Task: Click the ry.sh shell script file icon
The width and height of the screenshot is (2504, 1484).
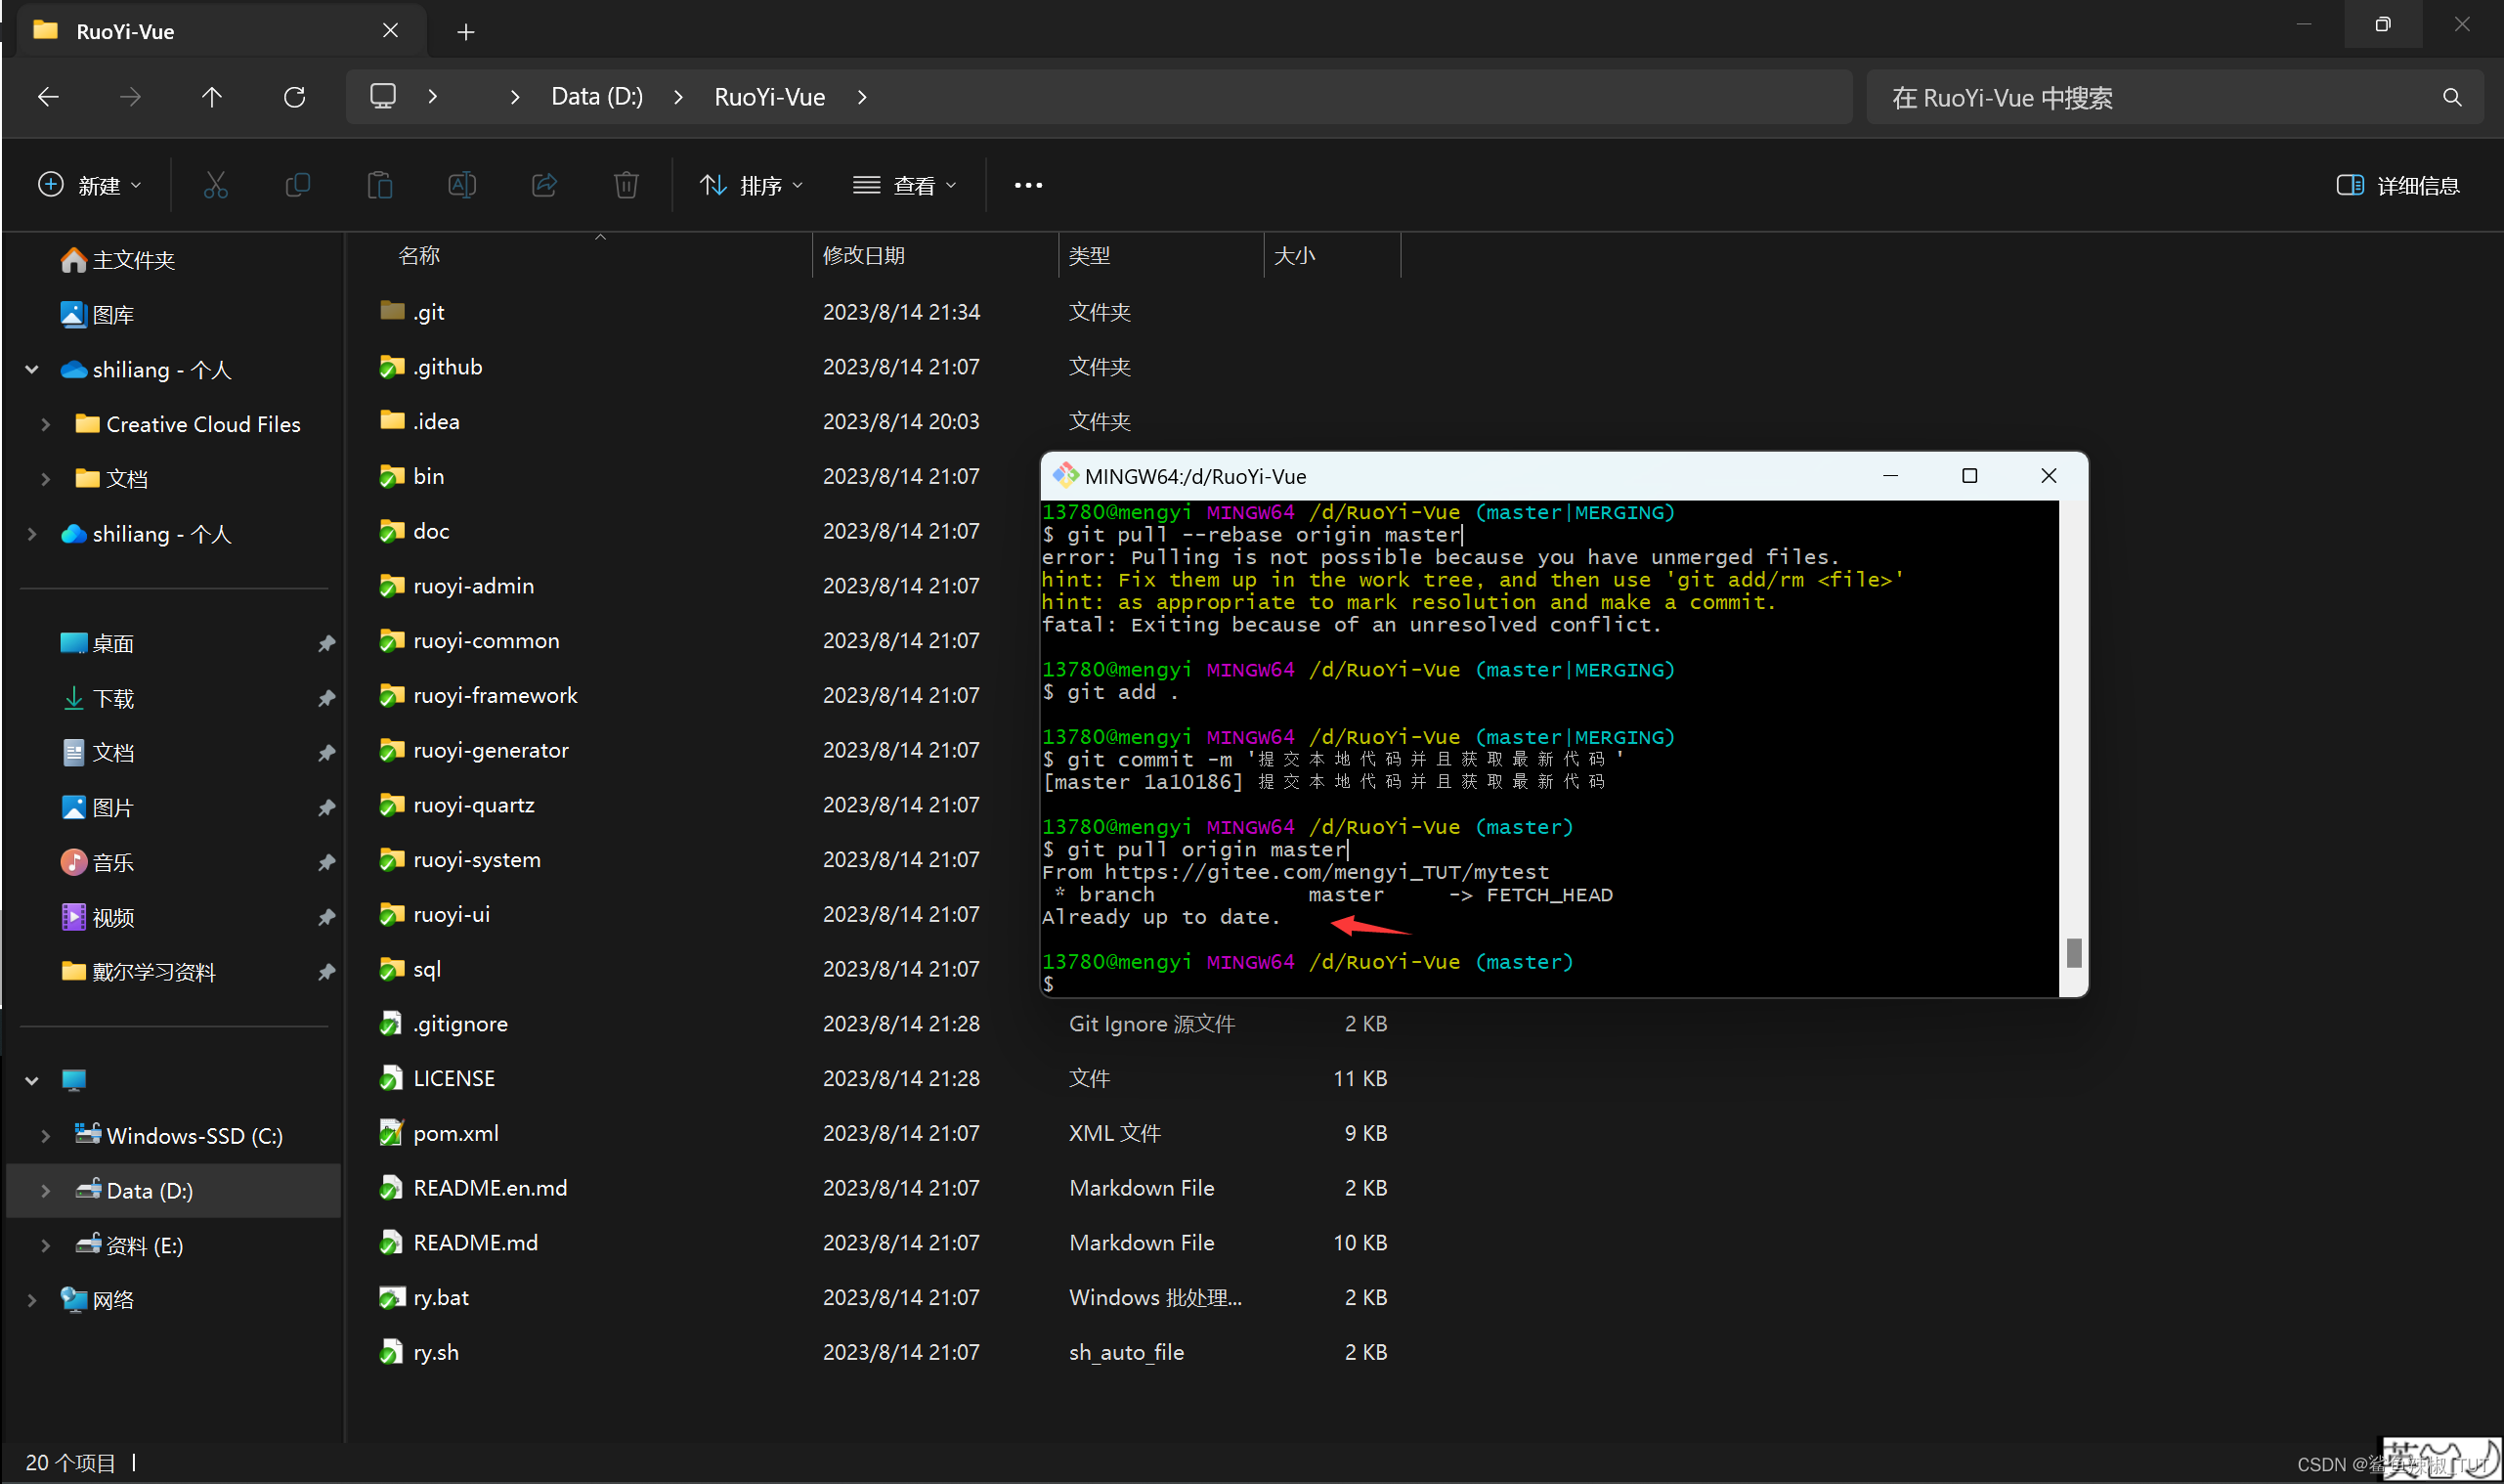Action: click(x=390, y=1351)
